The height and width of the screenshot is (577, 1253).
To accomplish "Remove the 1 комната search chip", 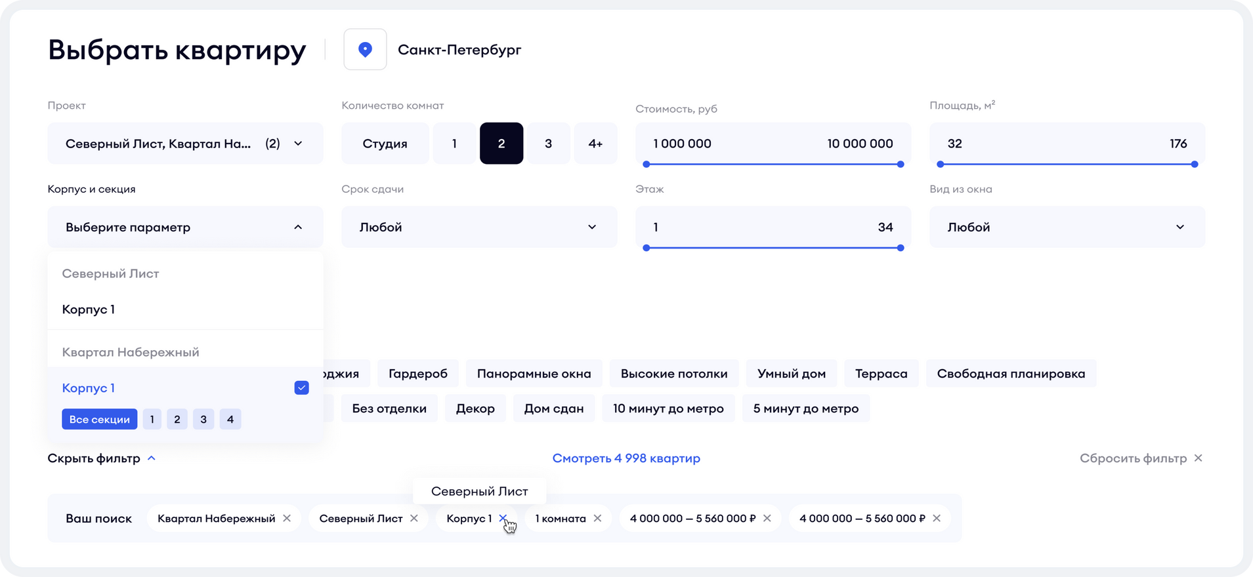I will point(597,518).
